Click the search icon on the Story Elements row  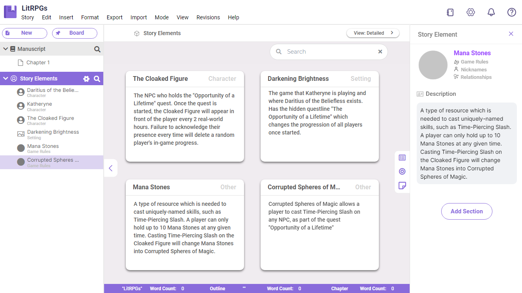tap(97, 78)
